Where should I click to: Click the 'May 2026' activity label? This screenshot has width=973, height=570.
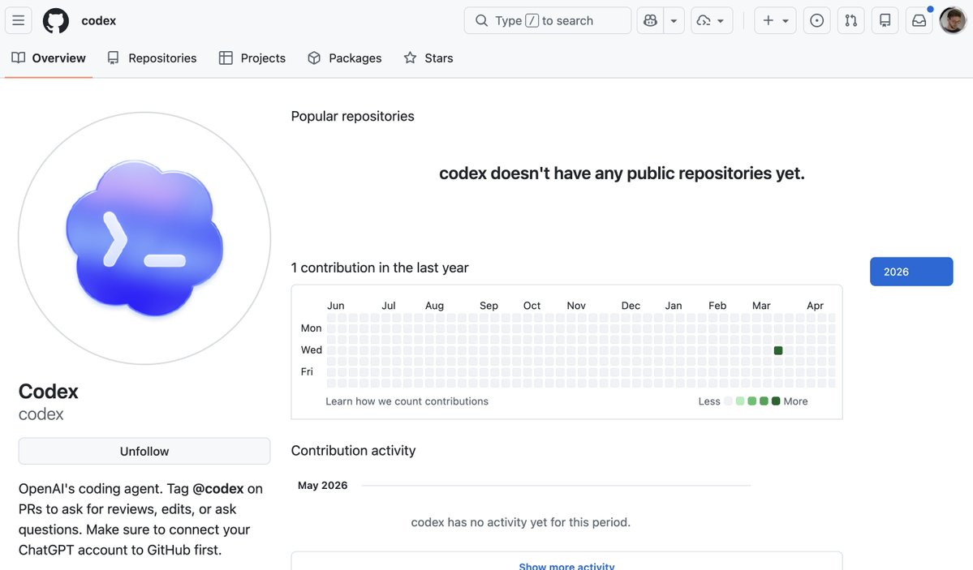[323, 485]
